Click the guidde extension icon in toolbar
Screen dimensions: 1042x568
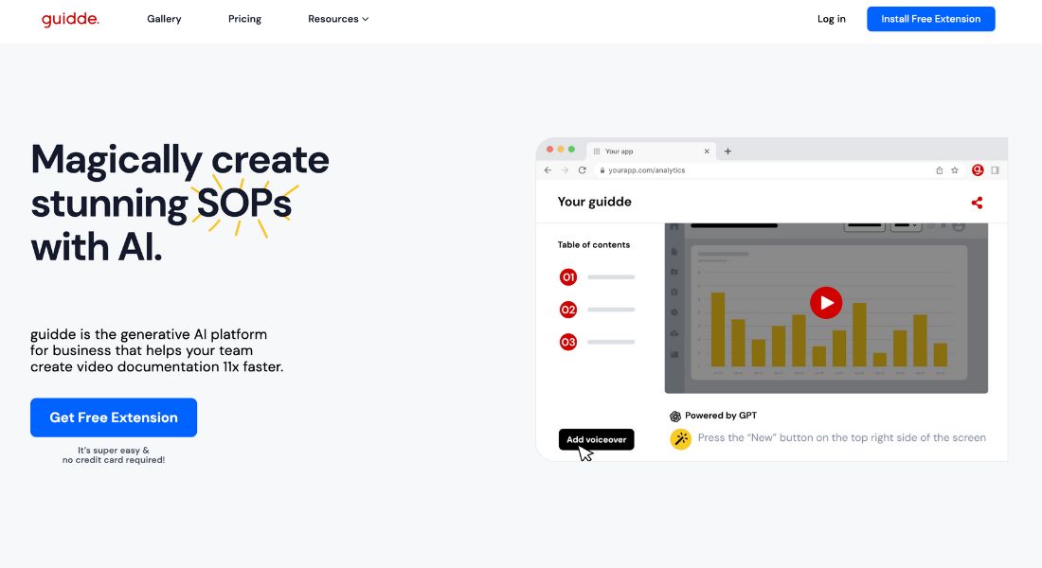point(978,170)
